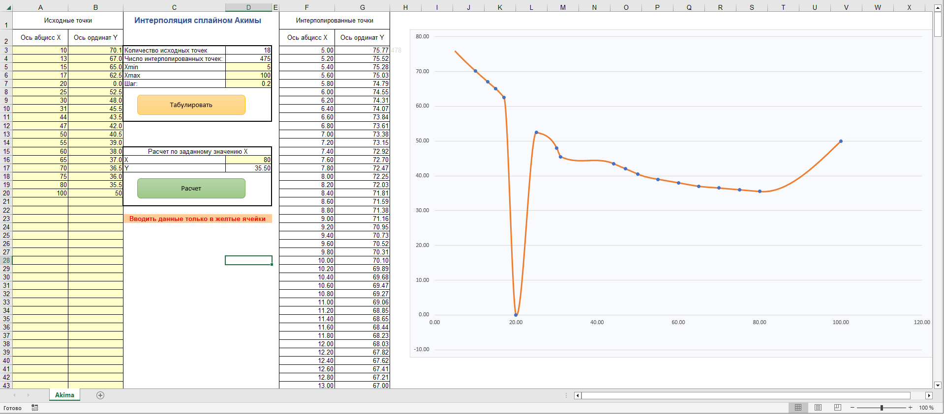The image size is (944, 414).
Task: Select the Шаг value cell containing 0.2
Action: pos(248,83)
